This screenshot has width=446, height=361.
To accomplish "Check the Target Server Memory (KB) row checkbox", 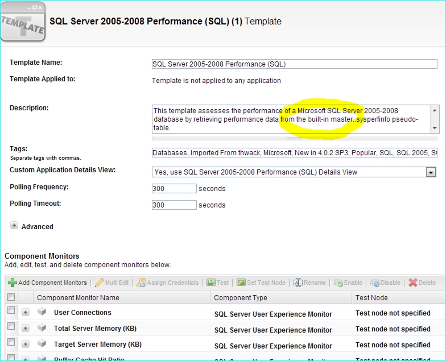I will tap(11, 342).
